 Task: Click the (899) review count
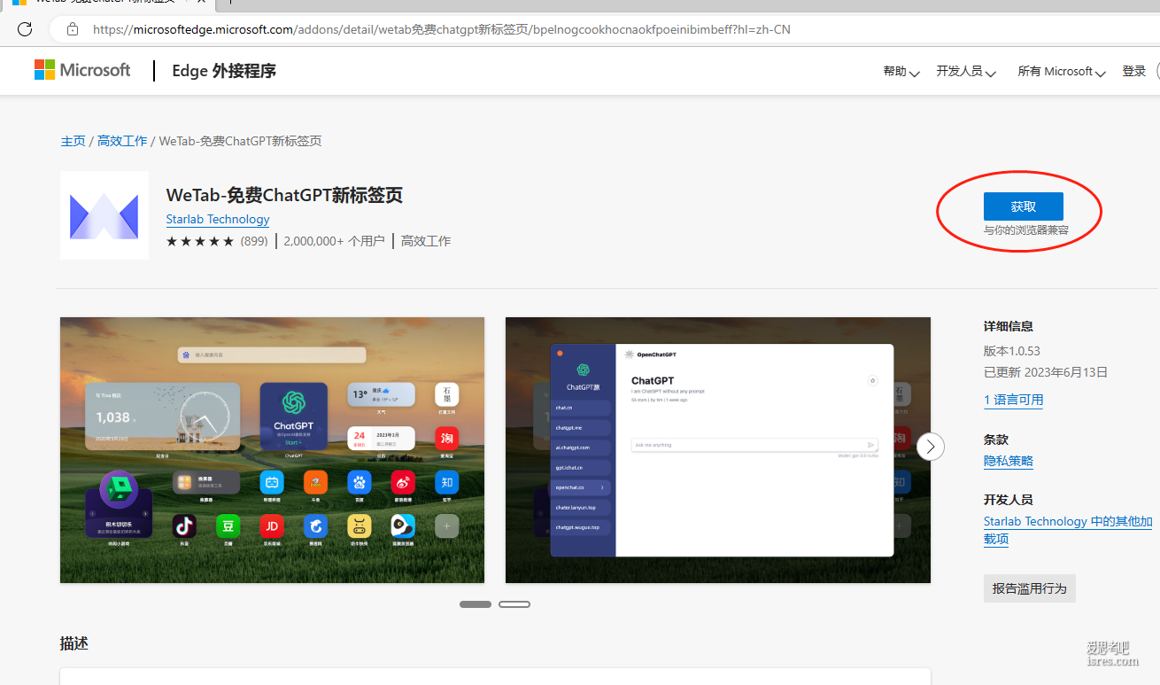click(x=254, y=241)
